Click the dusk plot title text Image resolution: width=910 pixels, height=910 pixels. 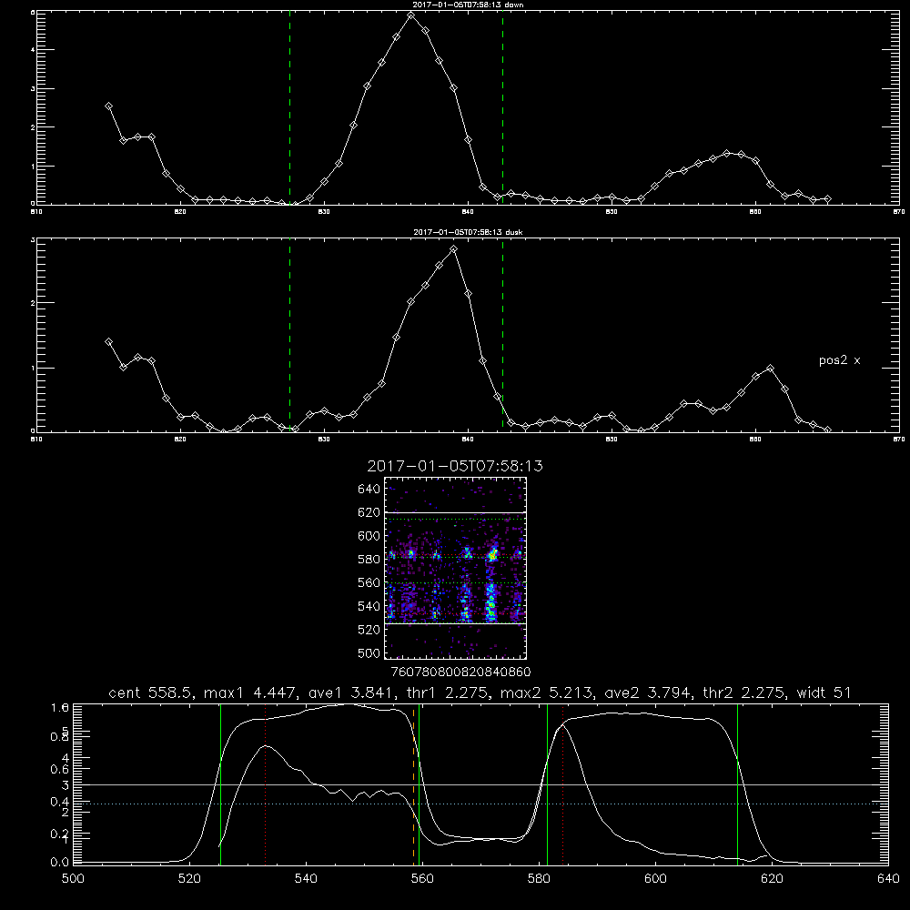point(468,232)
